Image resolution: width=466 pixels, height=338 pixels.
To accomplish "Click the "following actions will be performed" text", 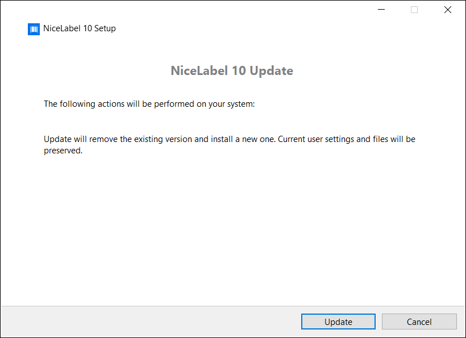I will click(150, 104).
